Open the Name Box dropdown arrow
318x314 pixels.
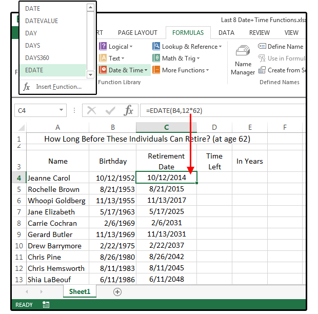[61, 110]
